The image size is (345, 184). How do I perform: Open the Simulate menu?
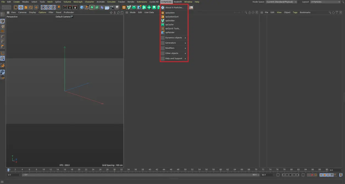coord(111,2)
